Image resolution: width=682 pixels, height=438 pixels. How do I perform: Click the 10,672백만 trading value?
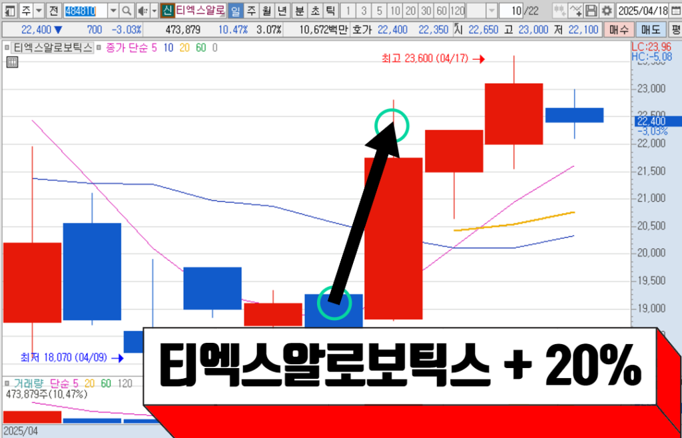tap(324, 30)
